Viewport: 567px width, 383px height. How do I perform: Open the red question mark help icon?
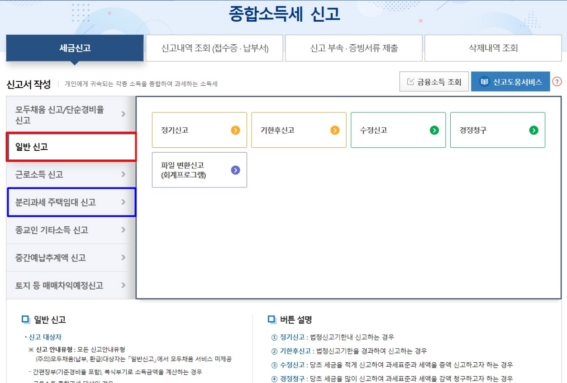[x=557, y=82]
